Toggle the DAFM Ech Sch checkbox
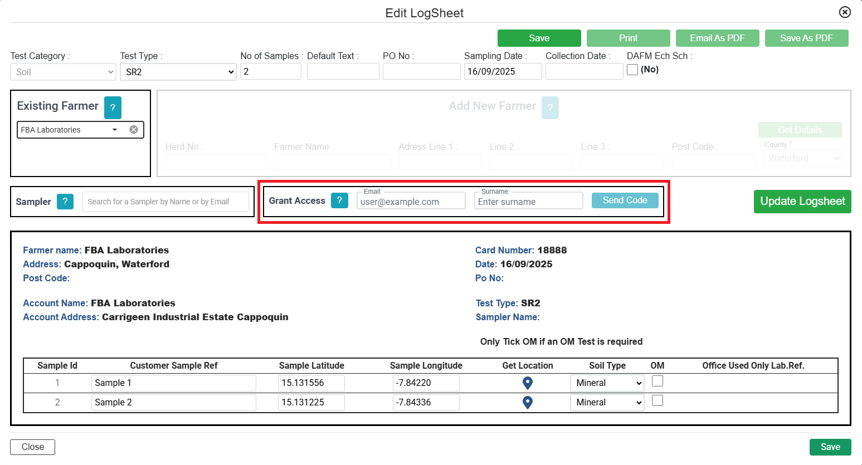 tap(632, 70)
